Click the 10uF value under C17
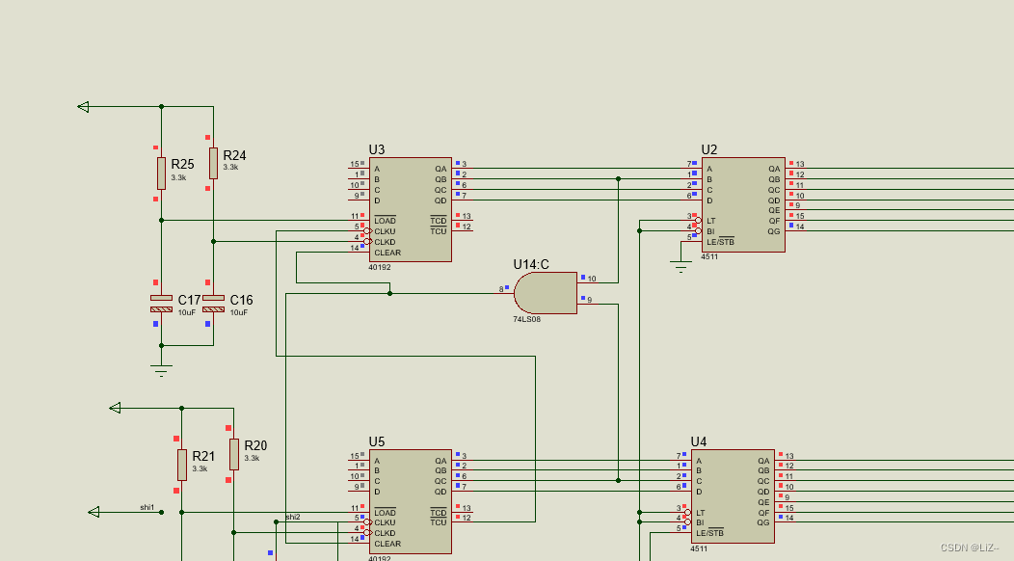 point(187,312)
